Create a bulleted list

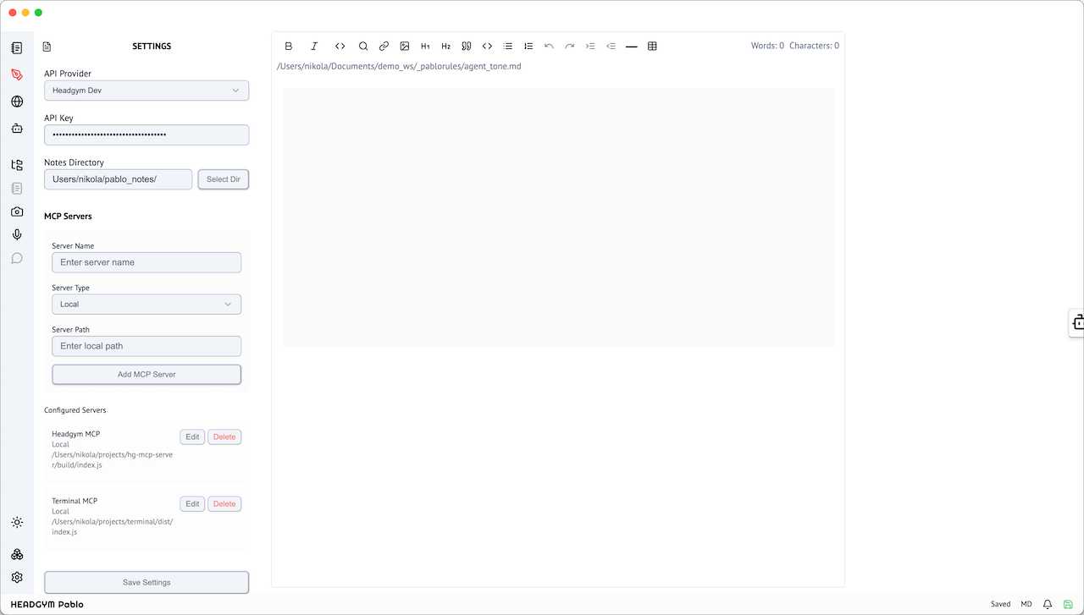[x=508, y=47]
